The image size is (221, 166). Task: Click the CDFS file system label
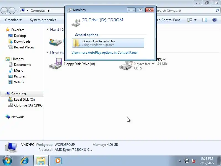pyautogui.click(x=138, y=68)
